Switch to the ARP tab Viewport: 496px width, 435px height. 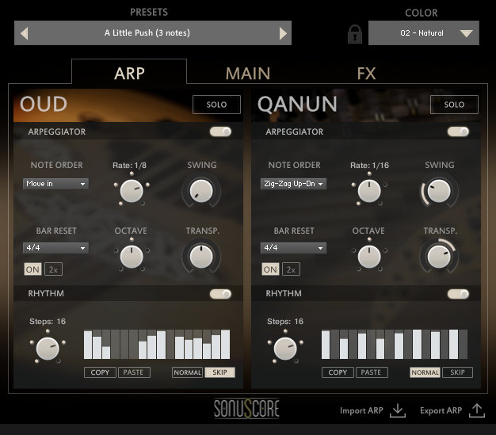coord(129,74)
